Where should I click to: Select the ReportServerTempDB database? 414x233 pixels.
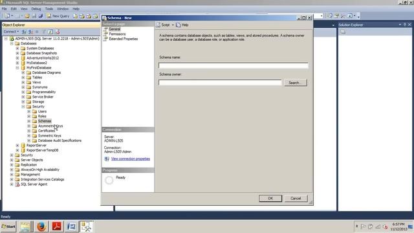point(42,150)
